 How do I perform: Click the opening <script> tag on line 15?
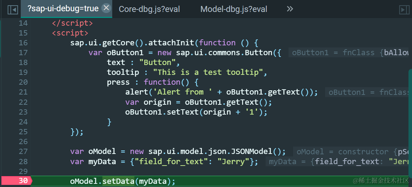click(x=70, y=33)
